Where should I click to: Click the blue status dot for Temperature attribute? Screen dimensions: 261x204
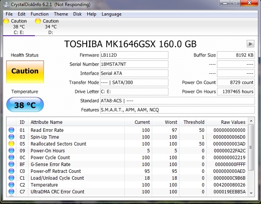pyautogui.click(x=11, y=185)
